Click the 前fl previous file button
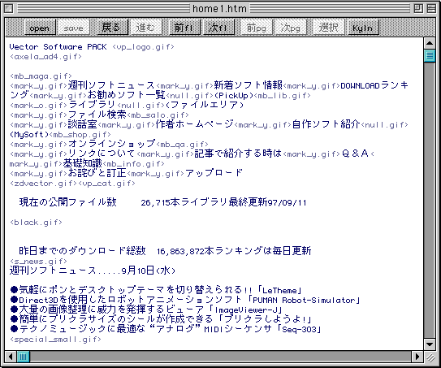This screenshot has height=368, width=441. coord(184,28)
